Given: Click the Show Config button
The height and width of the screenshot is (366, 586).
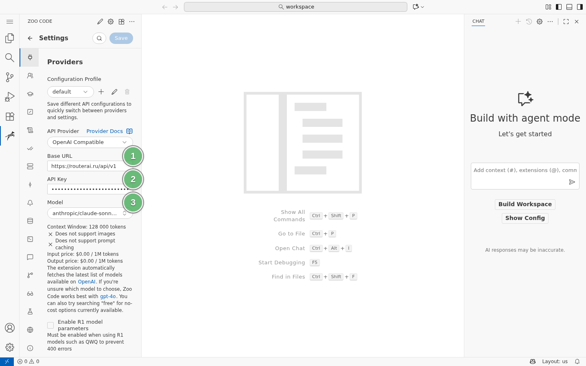Looking at the screenshot, I should 525,218.
